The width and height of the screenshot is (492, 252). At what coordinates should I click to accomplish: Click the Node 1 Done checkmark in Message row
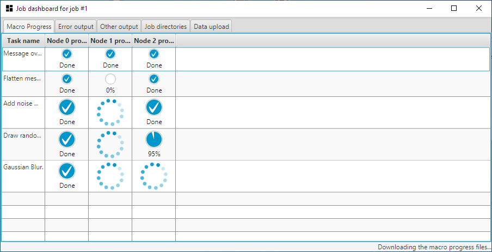pyautogui.click(x=110, y=54)
